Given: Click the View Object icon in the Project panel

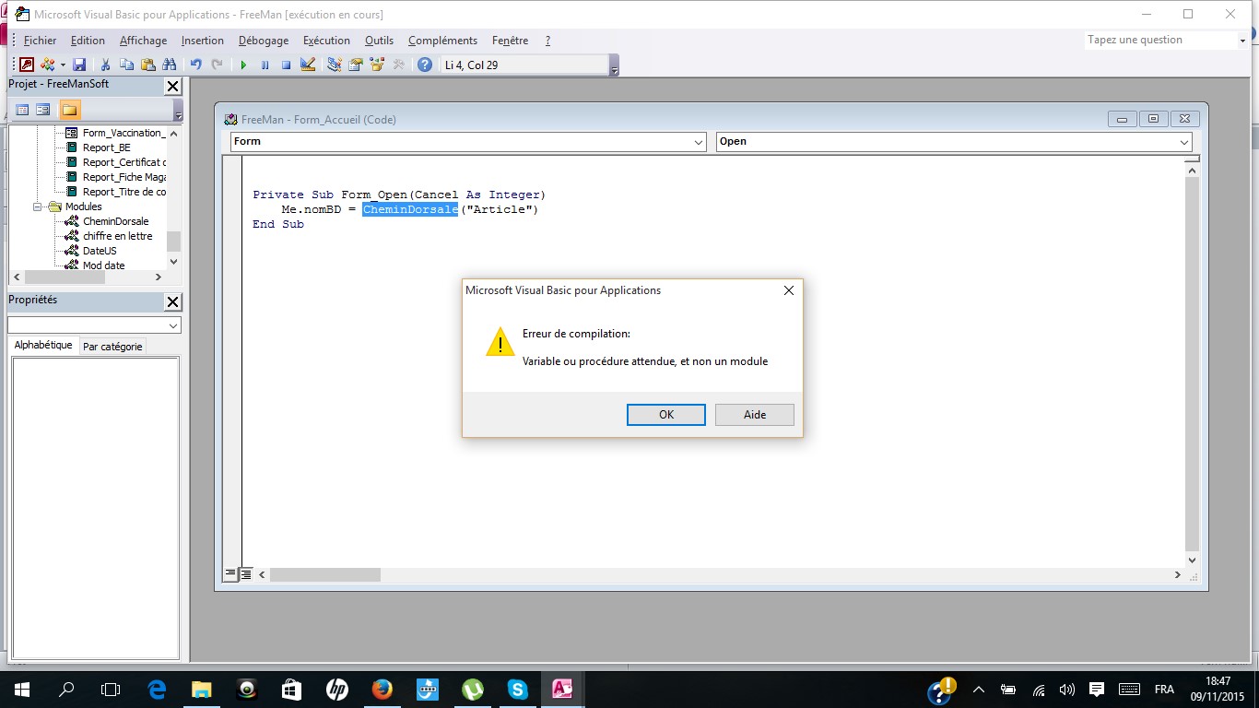Looking at the screenshot, I should coord(43,110).
